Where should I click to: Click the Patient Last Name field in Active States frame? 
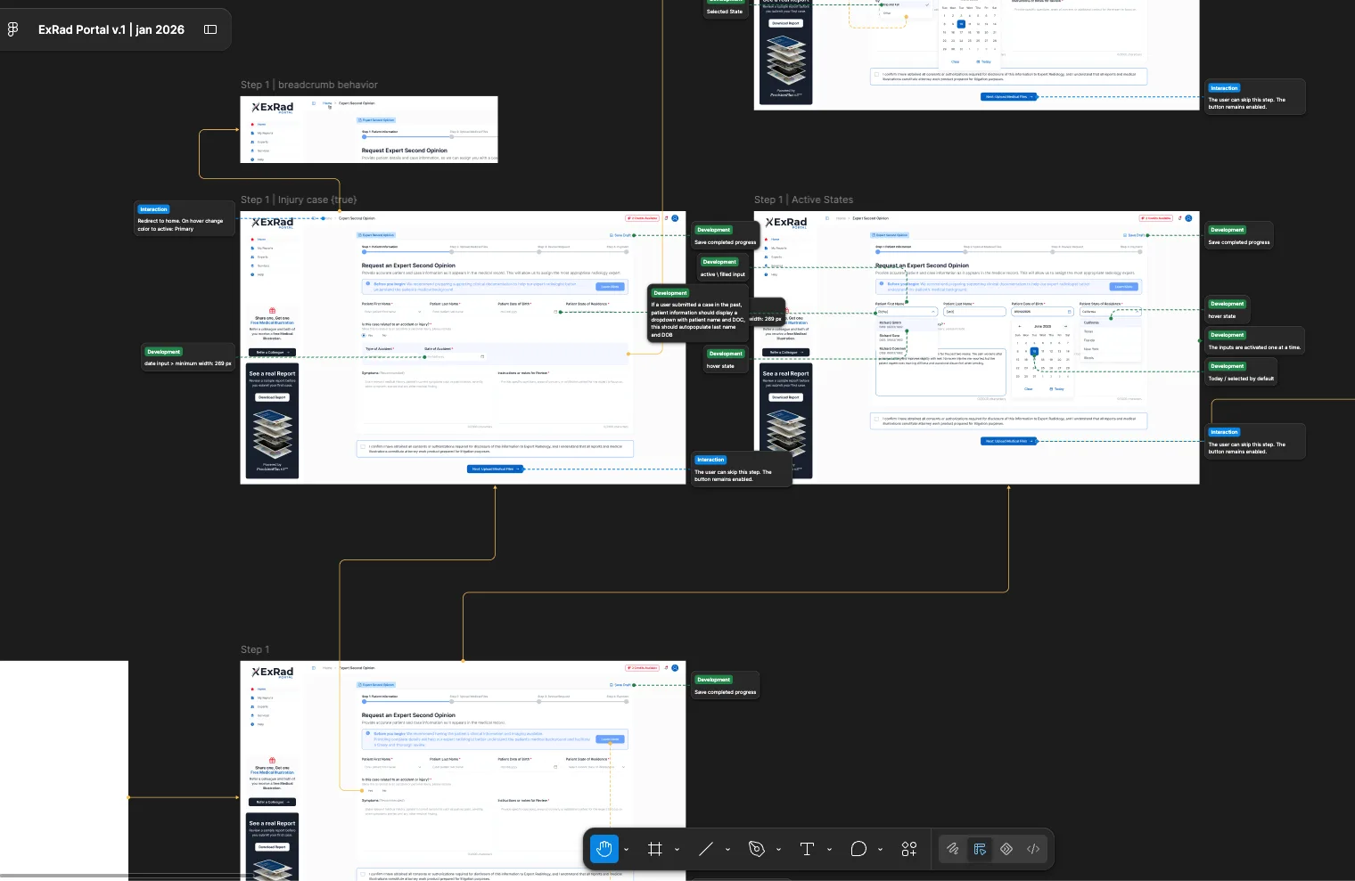pyautogui.click(x=975, y=312)
